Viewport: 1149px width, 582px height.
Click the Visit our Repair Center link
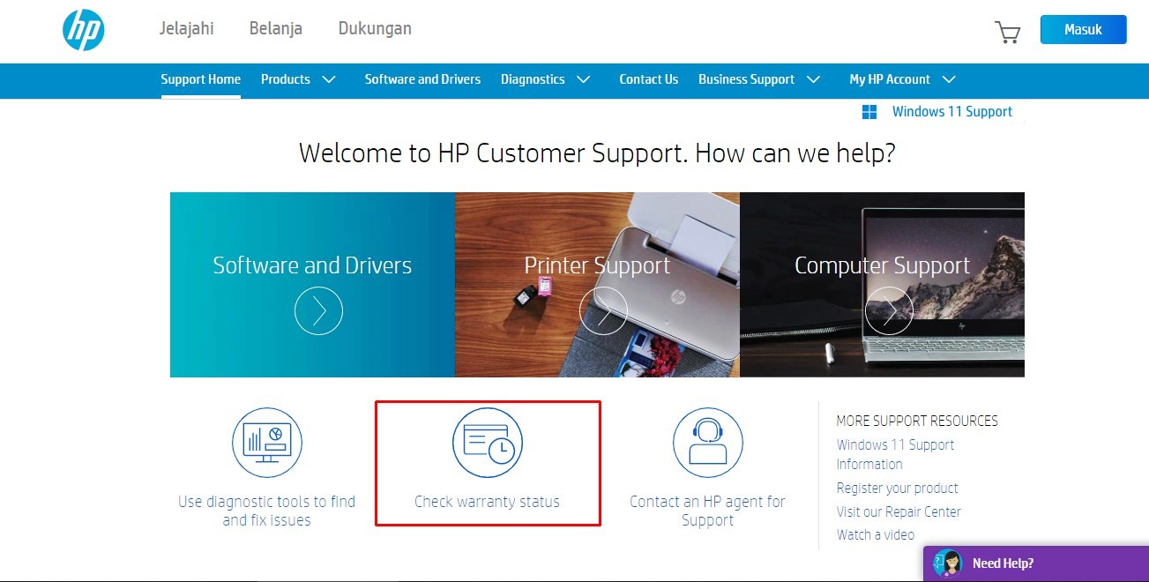(899, 511)
